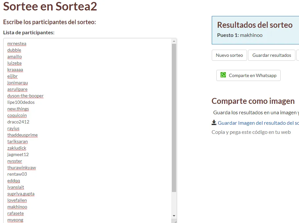Click on makhinoo in participants list

(x=17, y=207)
